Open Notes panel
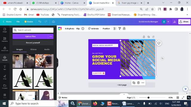This screenshot has height=107, width=191. pyautogui.click(x=63, y=97)
